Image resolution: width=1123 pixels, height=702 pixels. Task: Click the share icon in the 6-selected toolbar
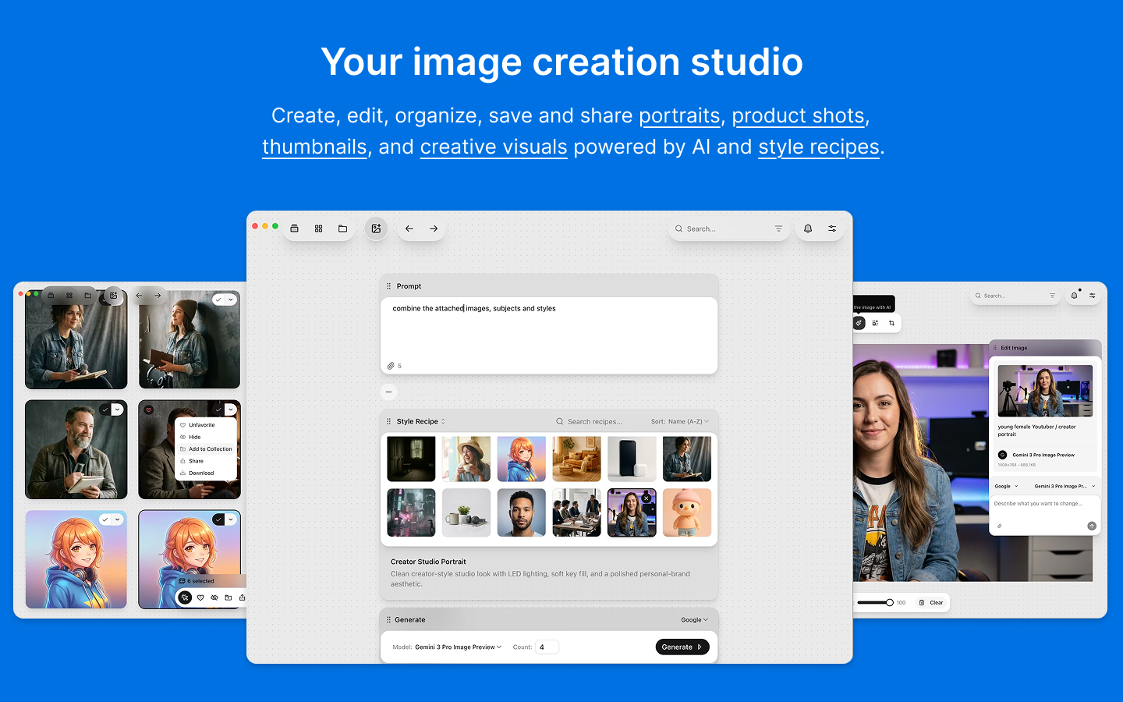(243, 597)
